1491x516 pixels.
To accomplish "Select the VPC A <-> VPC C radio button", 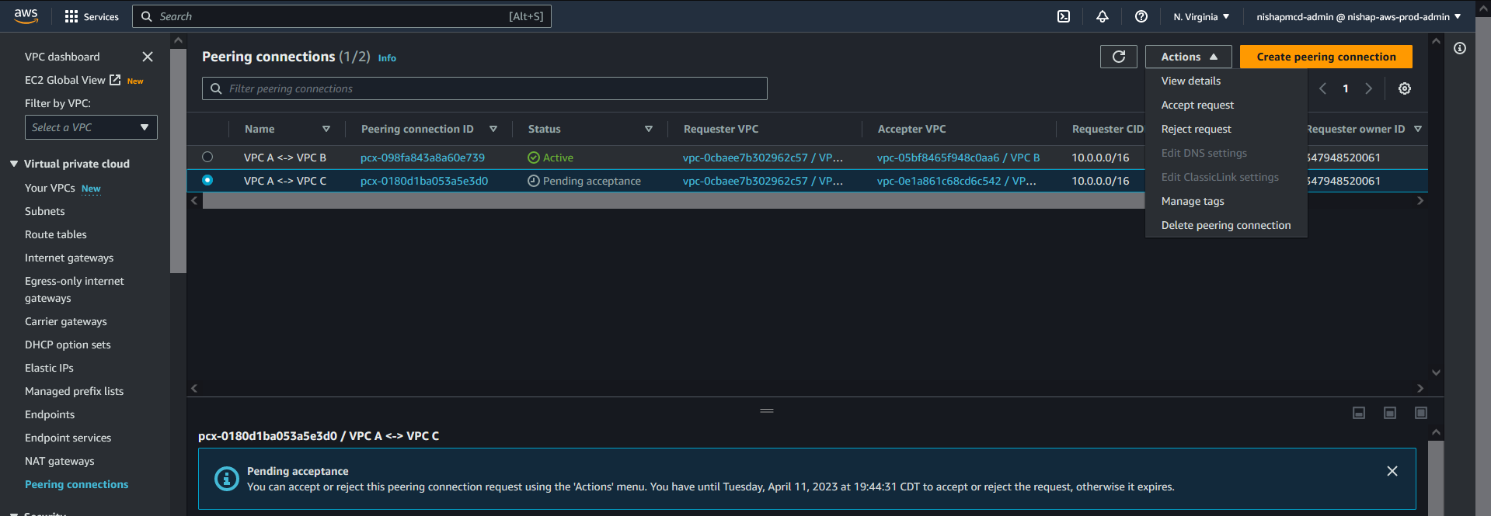I will (x=207, y=180).
